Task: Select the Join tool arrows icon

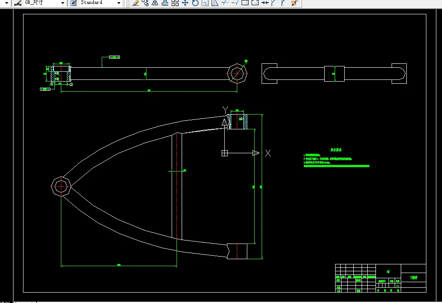Action: (x=265, y=3)
